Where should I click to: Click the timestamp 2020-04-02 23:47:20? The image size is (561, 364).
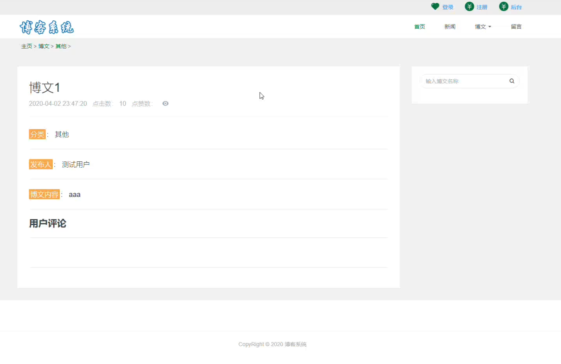click(x=58, y=104)
